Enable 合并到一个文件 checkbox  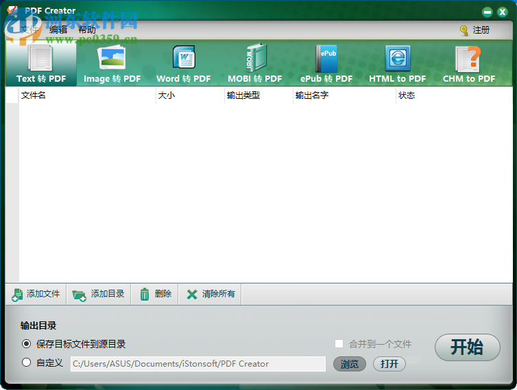pyautogui.click(x=339, y=344)
